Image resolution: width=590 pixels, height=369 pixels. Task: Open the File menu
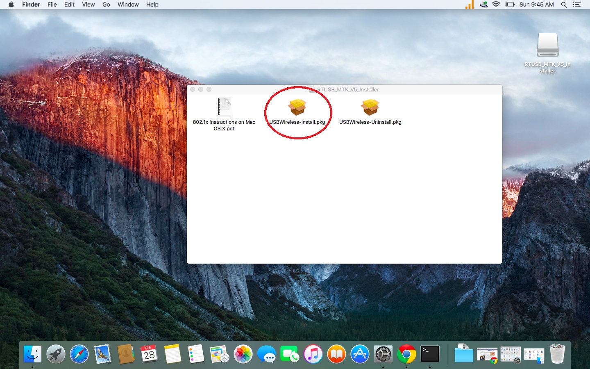(x=52, y=5)
